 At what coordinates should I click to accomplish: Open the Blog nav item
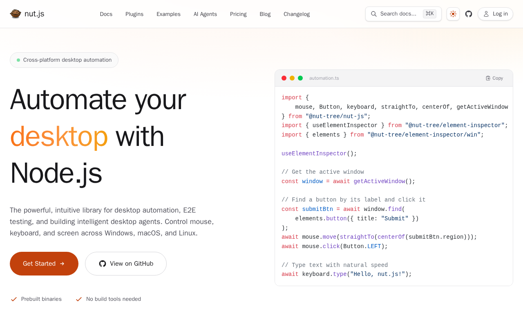pyautogui.click(x=265, y=14)
